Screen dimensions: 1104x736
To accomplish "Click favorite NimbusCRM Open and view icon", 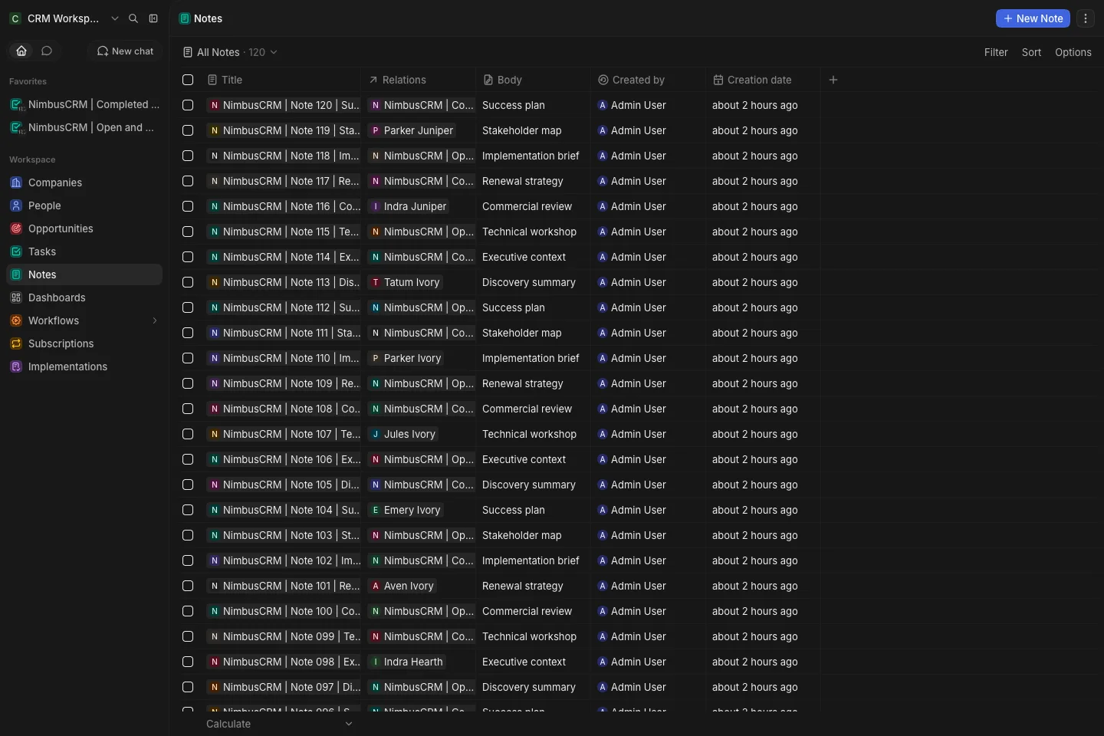I will pyautogui.click(x=17, y=128).
